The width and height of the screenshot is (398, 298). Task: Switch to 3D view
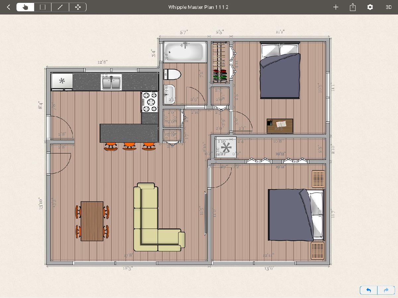[388, 7]
